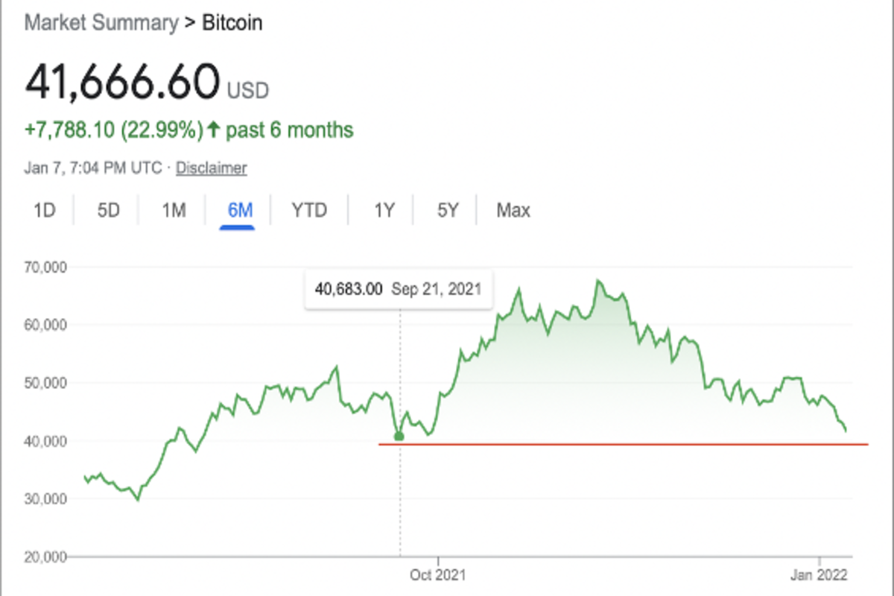Viewport: 894px width, 596px height.
Task: Click the 70,000 y-axis label
Action: 46,267
